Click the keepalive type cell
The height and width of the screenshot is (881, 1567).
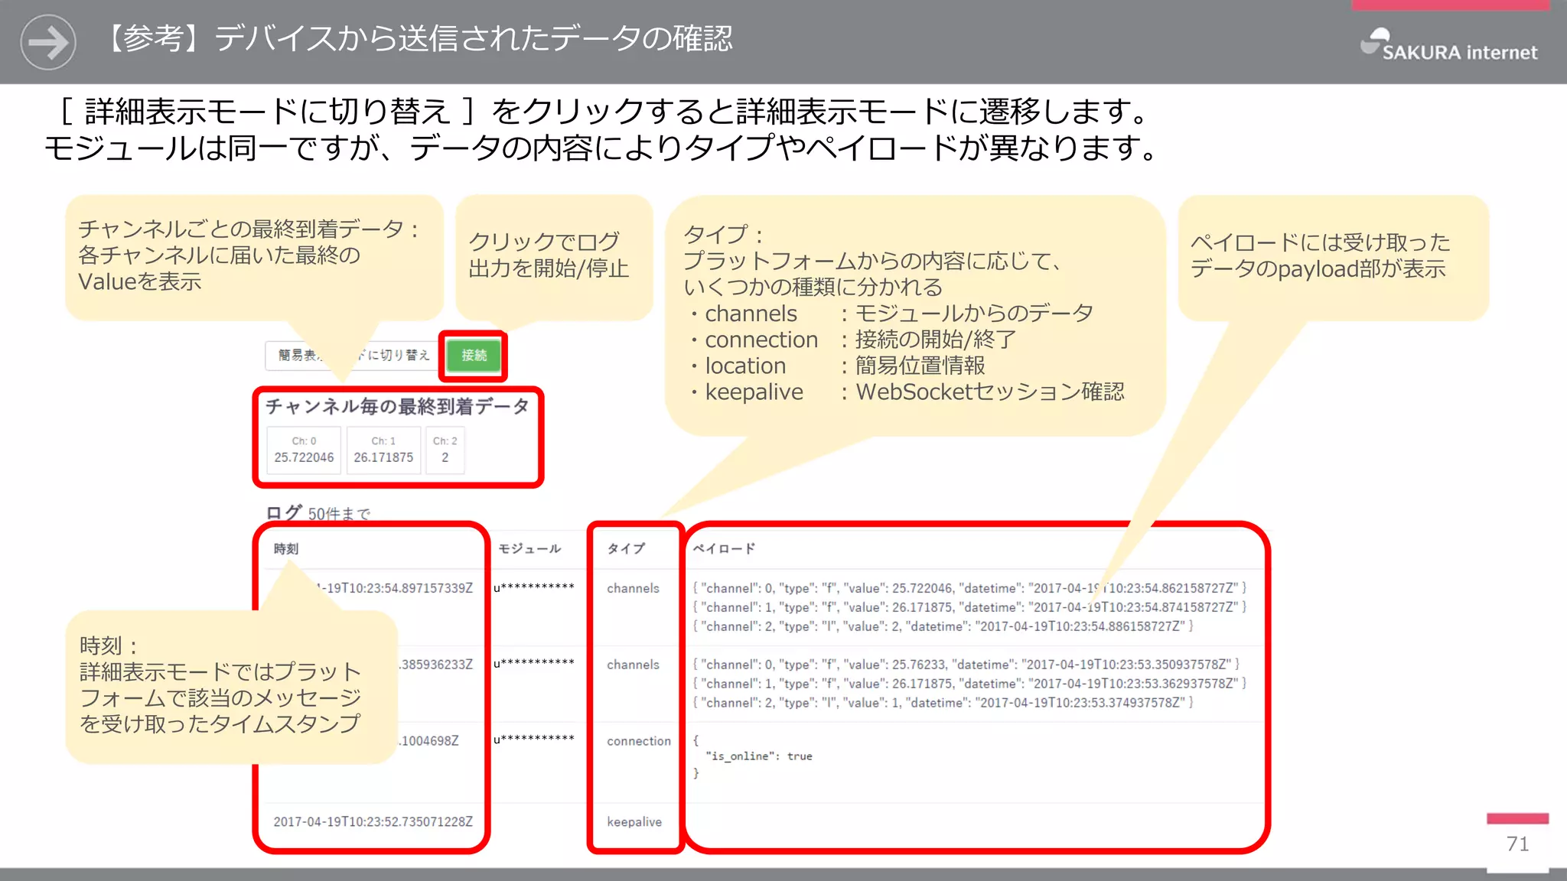pyautogui.click(x=634, y=822)
